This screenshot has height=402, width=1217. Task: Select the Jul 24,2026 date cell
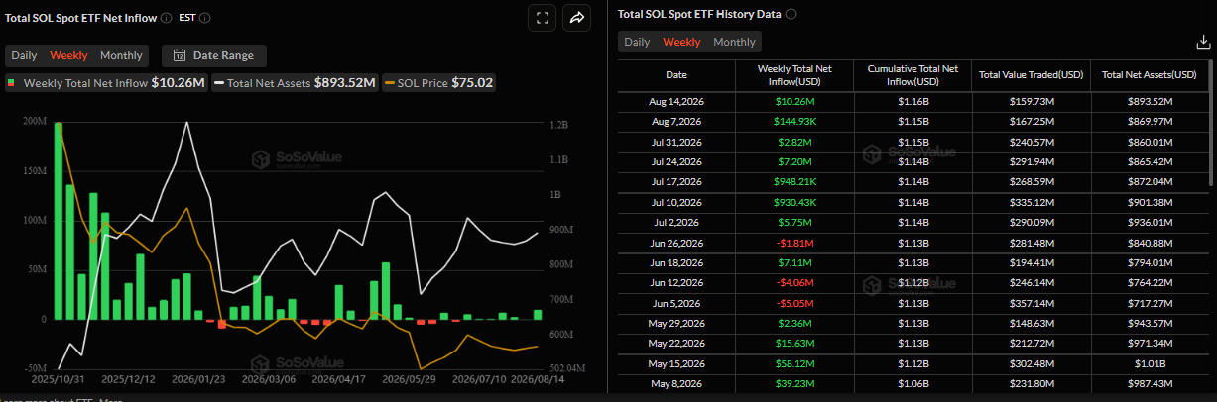point(675,161)
